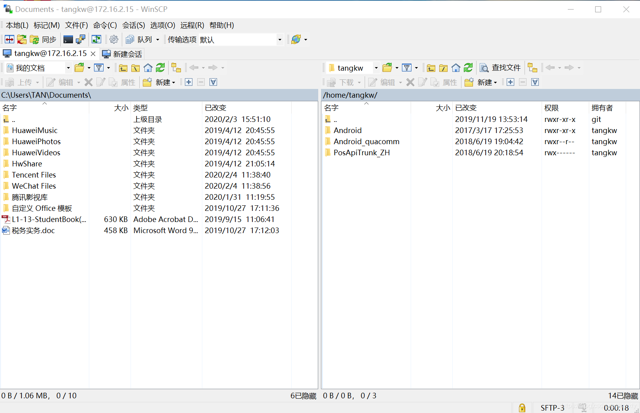Expand the 队列 queue dropdown arrow
This screenshot has width=640, height=413.
click(158, 39)
